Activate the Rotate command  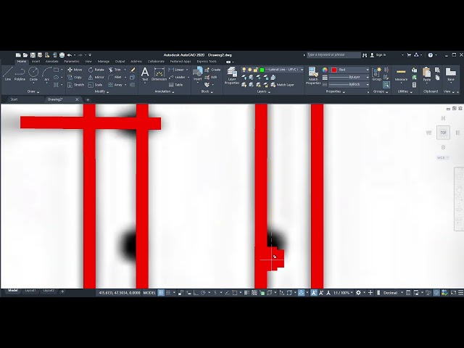click(96, 70)
